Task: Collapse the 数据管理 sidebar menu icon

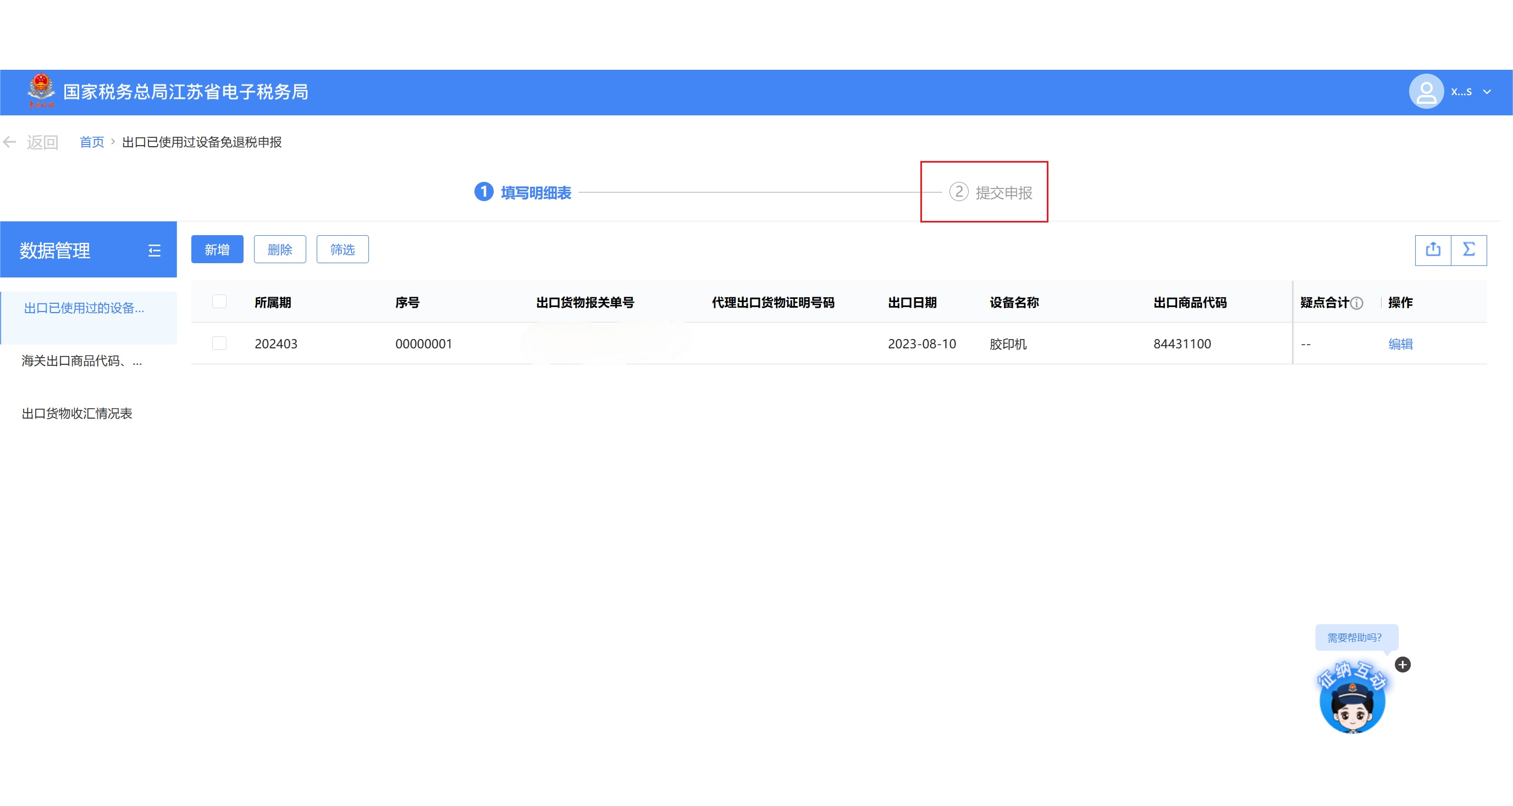Action: pyautogui.click(x=154, y=251)
